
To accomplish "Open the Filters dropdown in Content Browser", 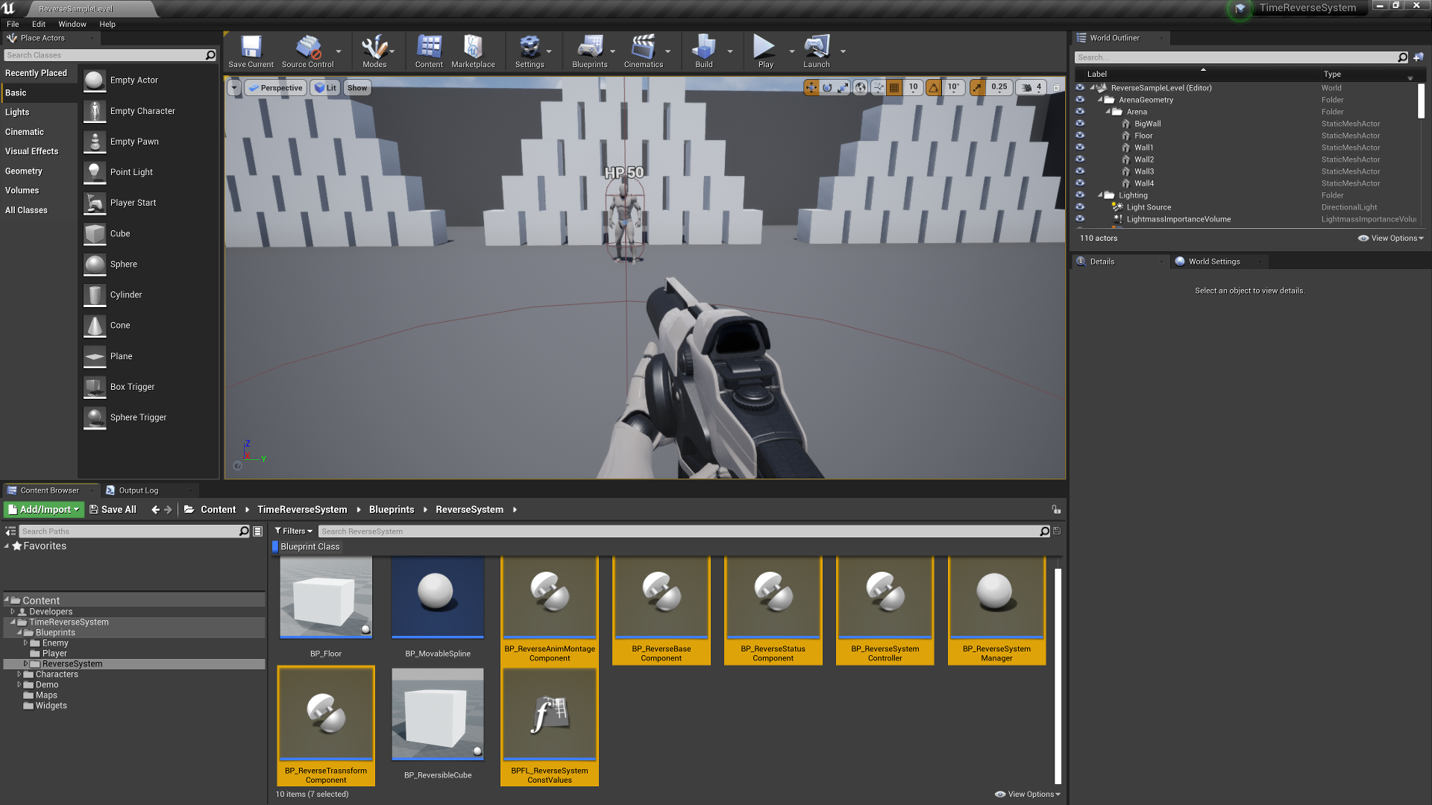I will pyautogui.click(x=293, y=531).
